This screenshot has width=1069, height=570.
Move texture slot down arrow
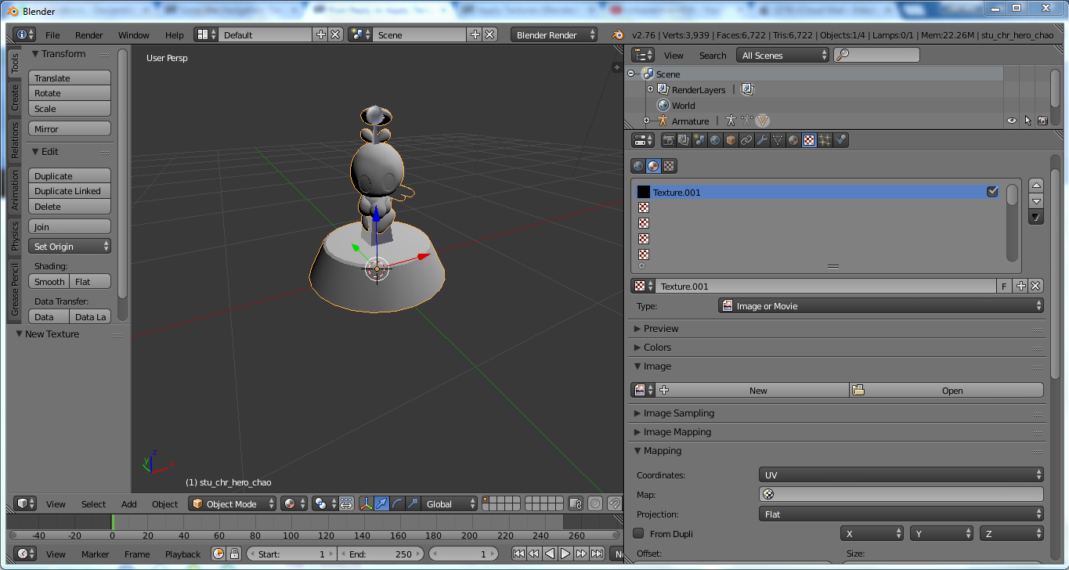(x=1036, y=201)
